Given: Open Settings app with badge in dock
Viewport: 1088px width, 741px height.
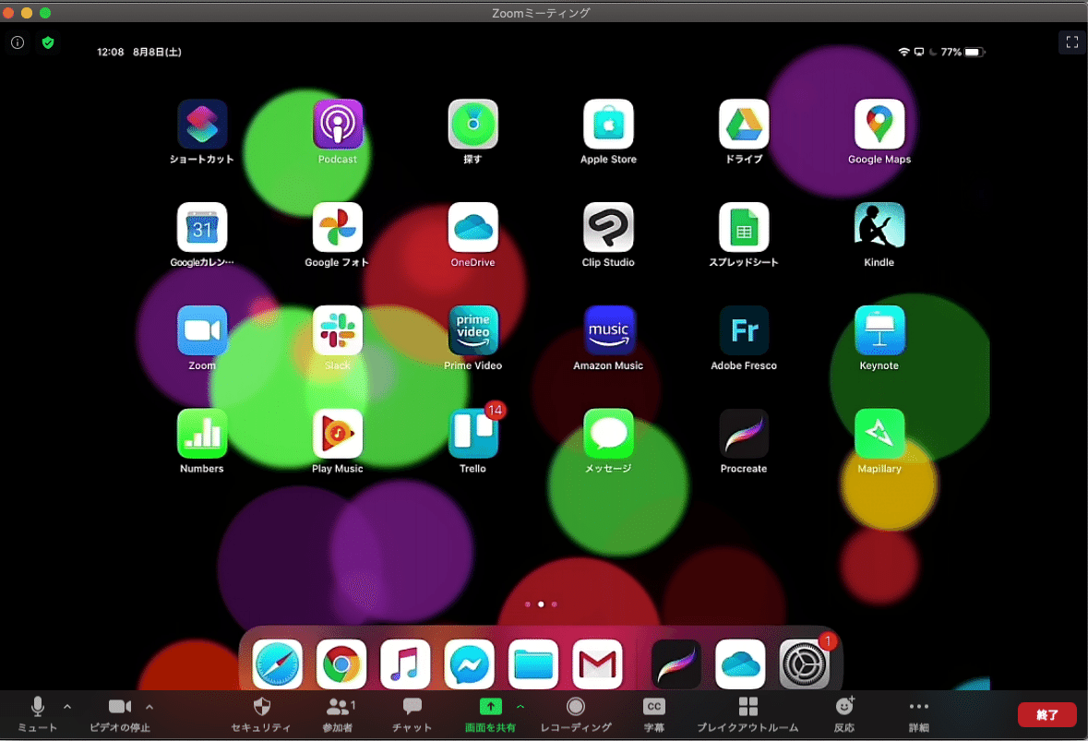Looking at the screenshot, I should [804, 664].
